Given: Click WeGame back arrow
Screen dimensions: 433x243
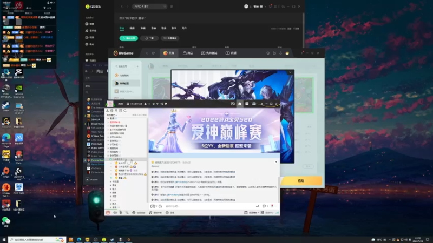Looking at the screenshot, I should pos(147,53).
